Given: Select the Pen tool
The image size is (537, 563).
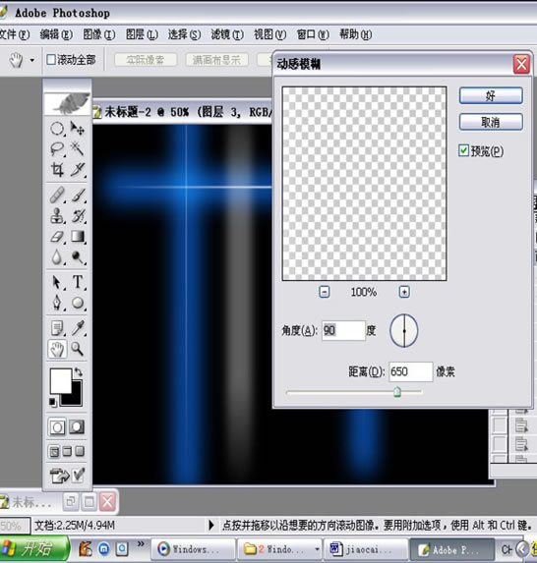Looking at the screenshot, I should point(57,303).
